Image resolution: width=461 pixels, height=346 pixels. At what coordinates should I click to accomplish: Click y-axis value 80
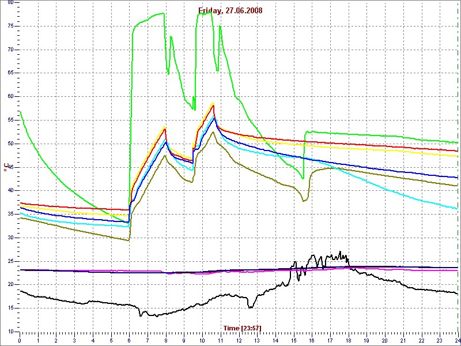(x=10, y=3)
